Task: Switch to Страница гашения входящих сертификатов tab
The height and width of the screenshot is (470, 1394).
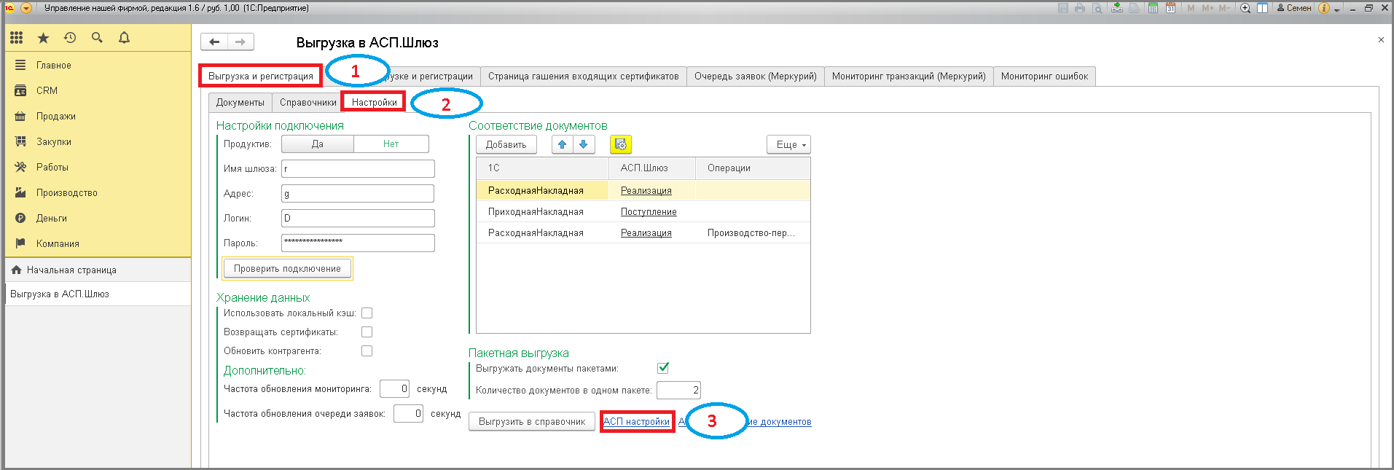Action: coord(583,76)
